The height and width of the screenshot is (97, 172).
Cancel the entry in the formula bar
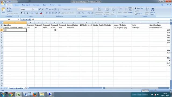pos(24,19)
